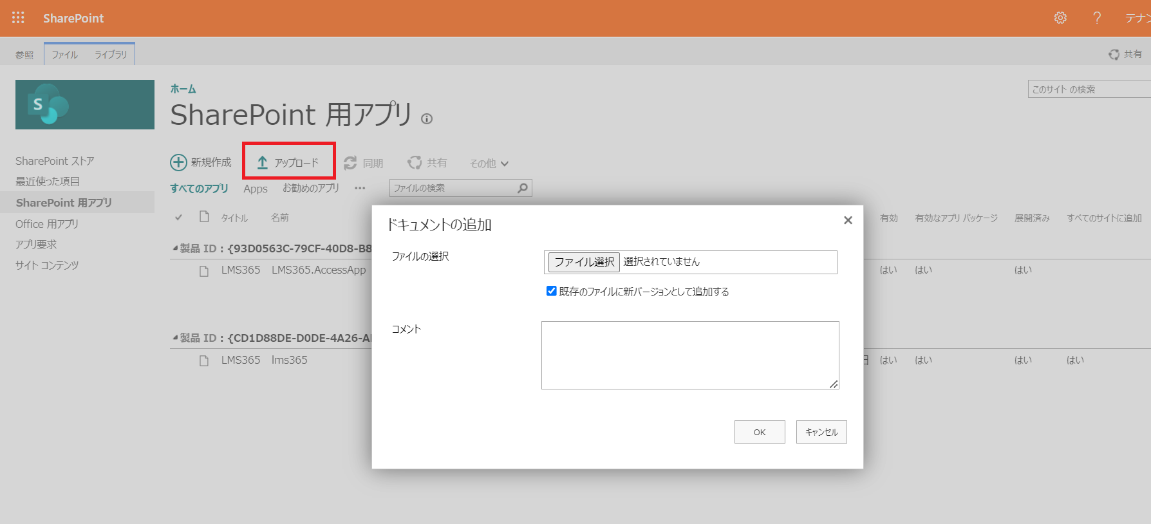The image size is (1151, 524).
Task: Expand the その他 dropdown
Action: (x=489, y=164)
